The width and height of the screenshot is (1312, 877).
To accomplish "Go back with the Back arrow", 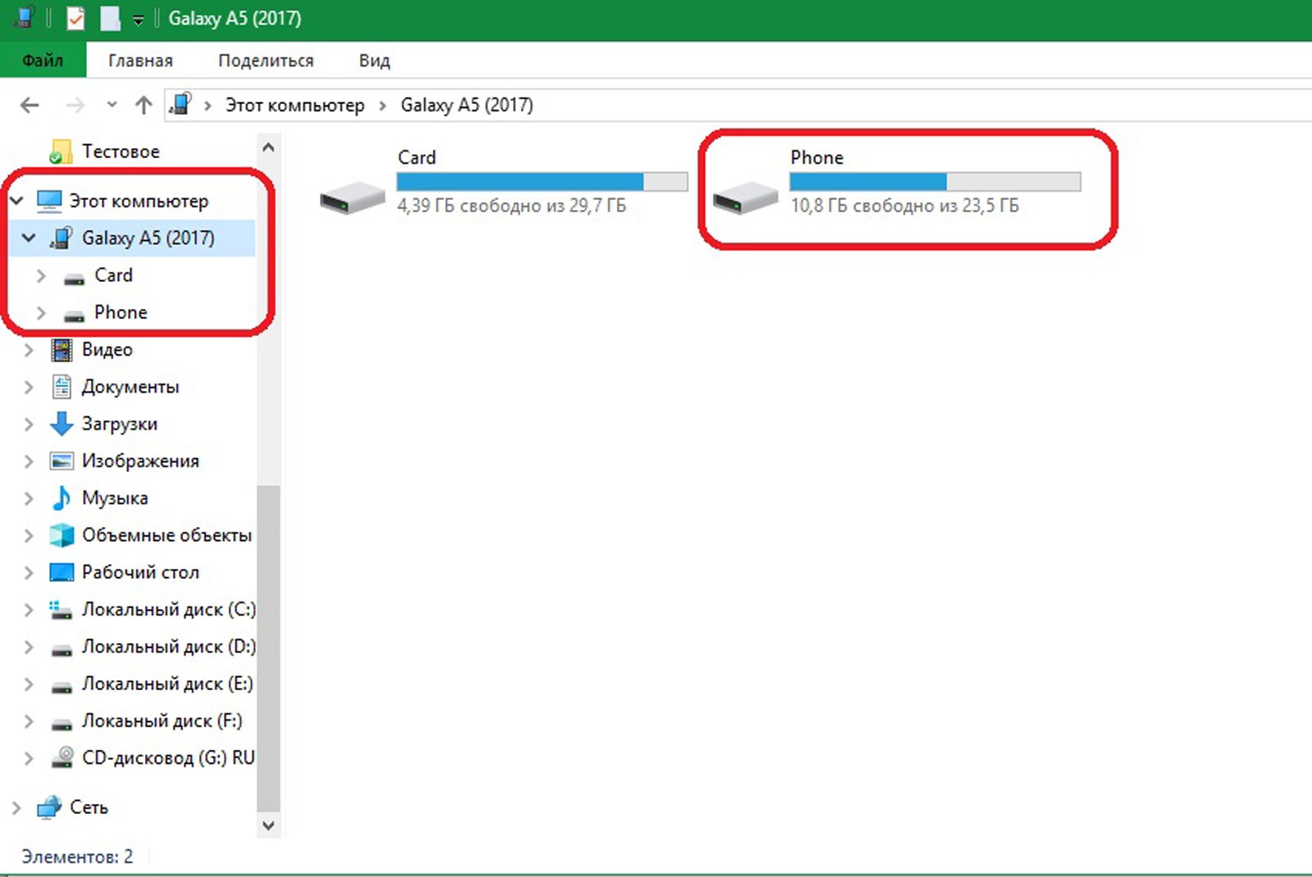I will click(x=30, y=105).
